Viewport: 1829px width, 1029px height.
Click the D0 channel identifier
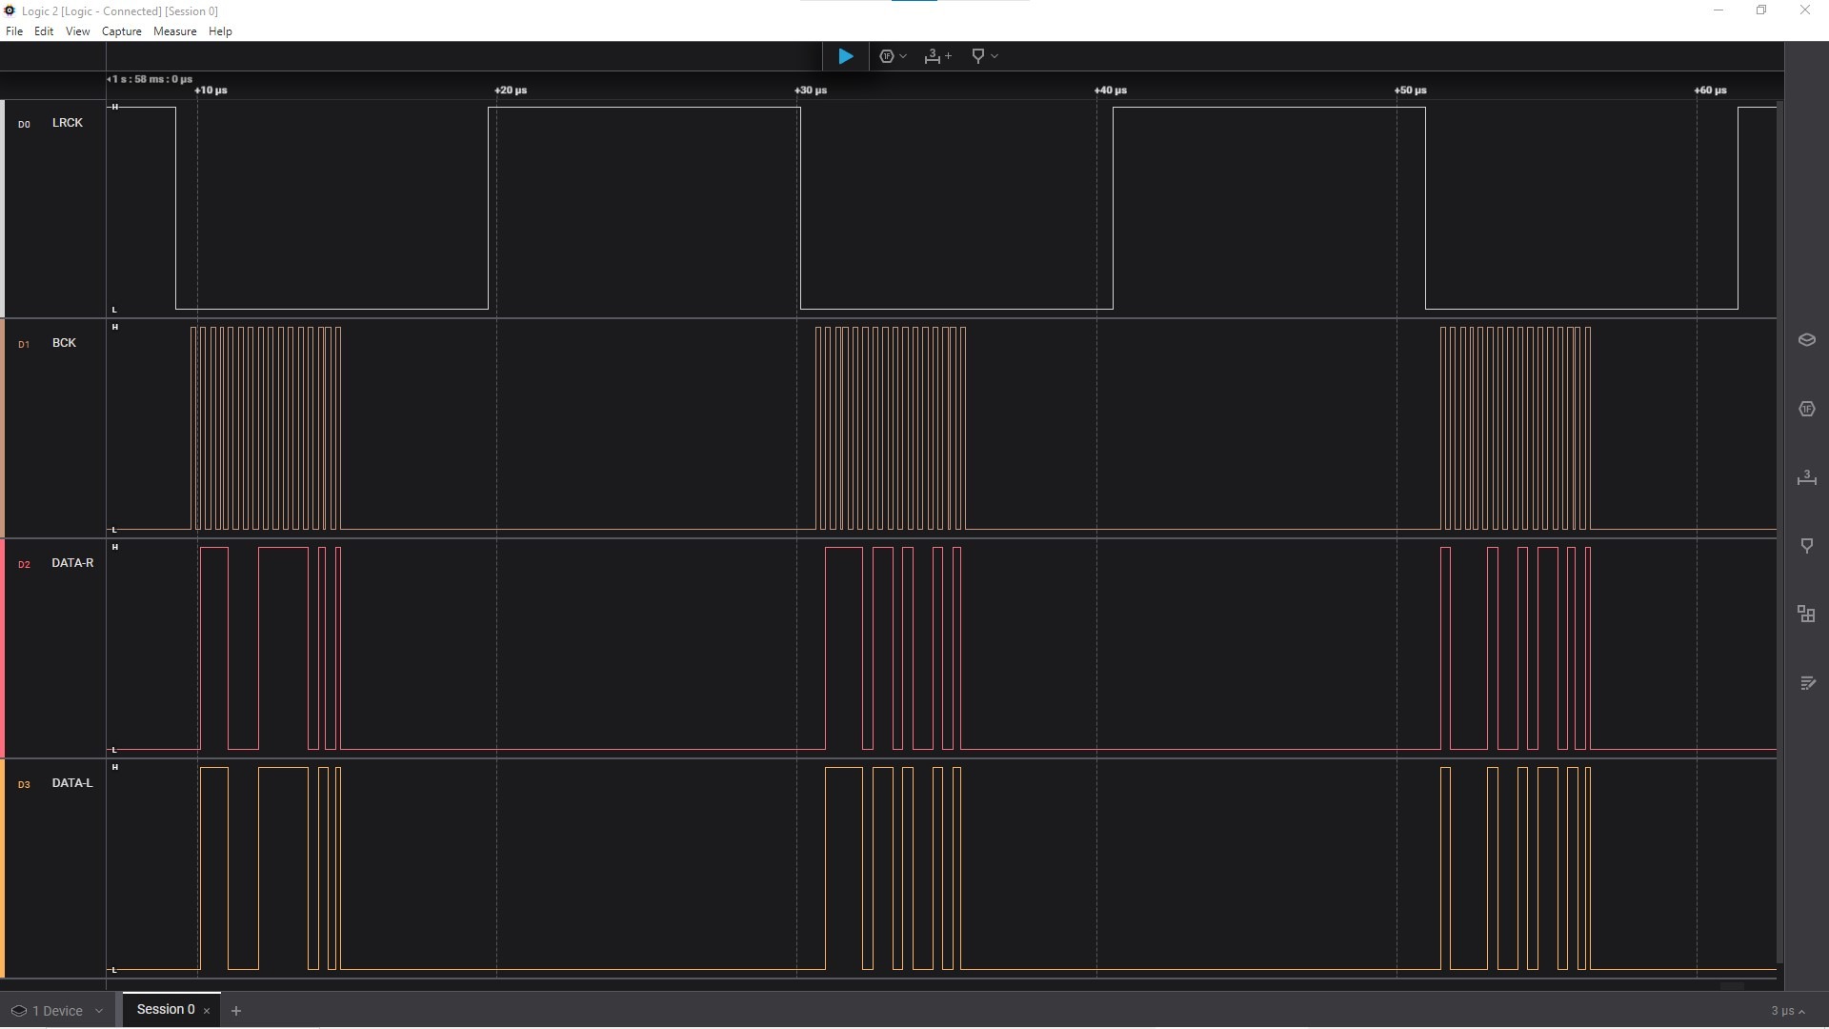point(24,124)
